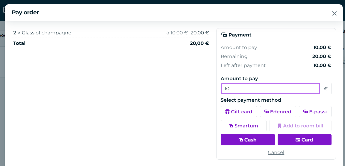Click the euro currency suffix box

[326, 89]
